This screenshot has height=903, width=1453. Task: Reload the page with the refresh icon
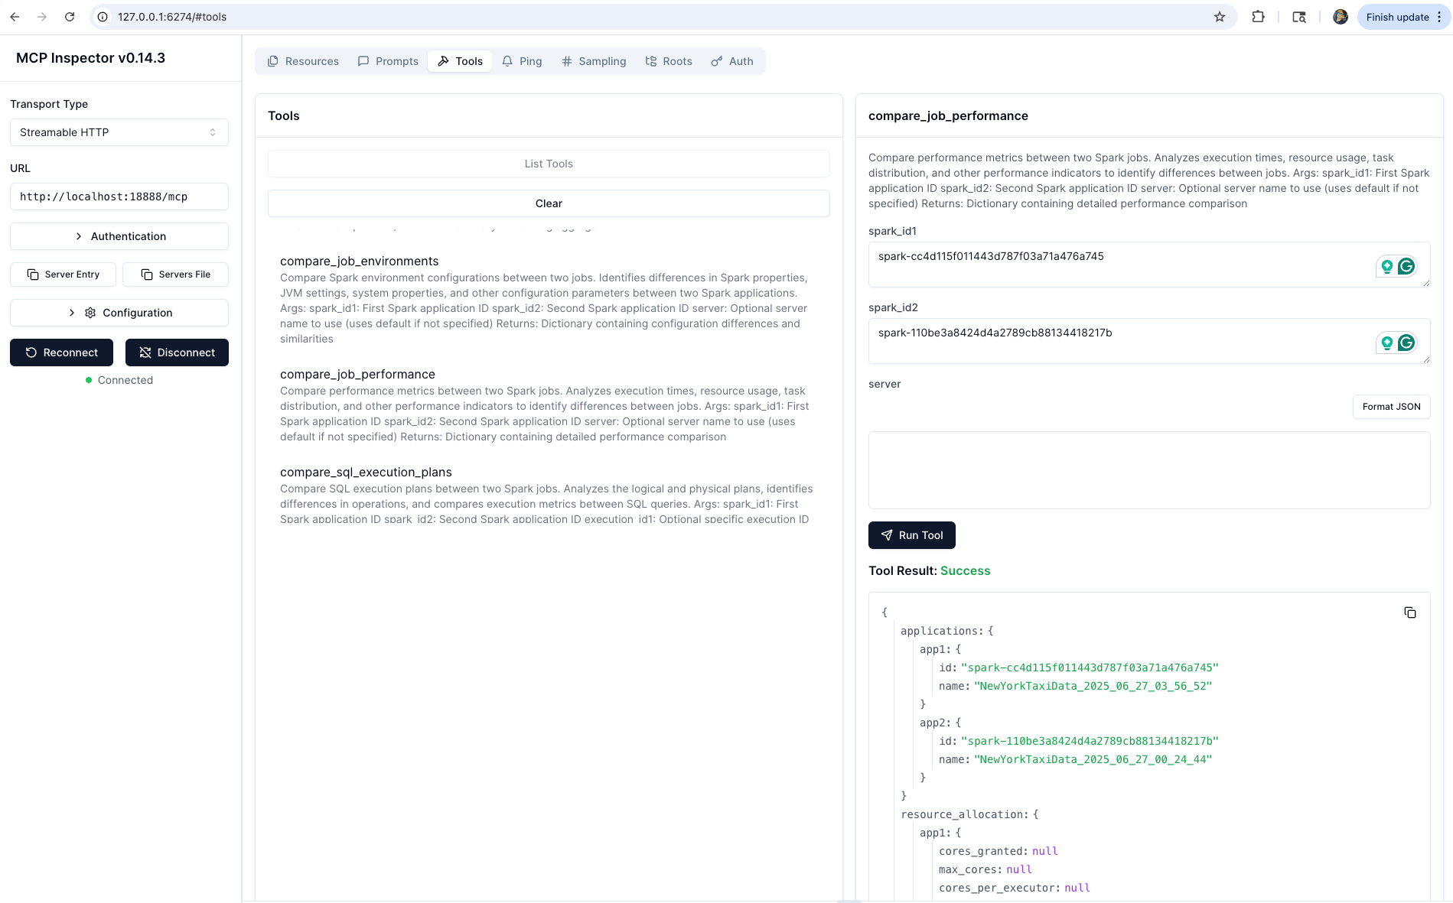coord(70,17)
